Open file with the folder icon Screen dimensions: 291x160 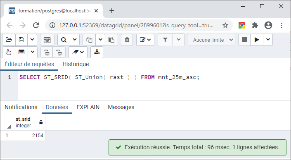[x=9, y=40]
